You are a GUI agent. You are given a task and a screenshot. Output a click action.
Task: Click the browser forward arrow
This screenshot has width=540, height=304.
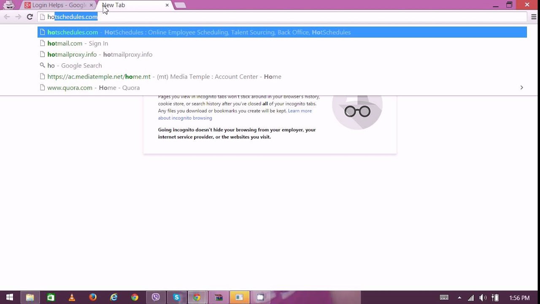tap(18, 17)
